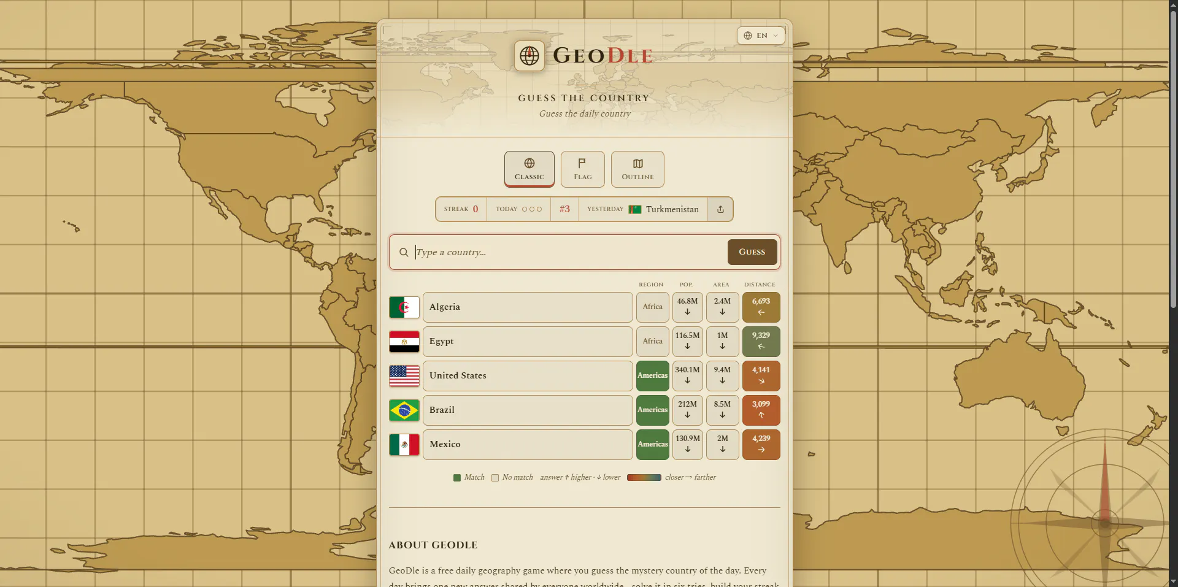Click the closer-farther gradient legend bar

coord(644,477)
